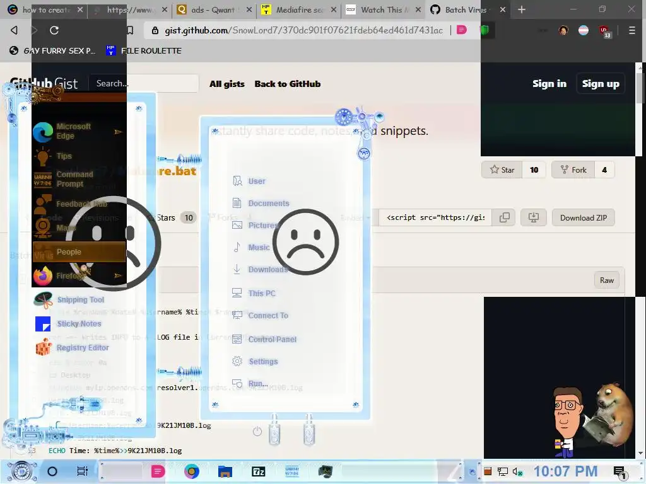Image resolution: width=646 pixels, height=484 pixels.
Task: Open a new tab with the plus icon
Action: (x=522, y=9)
